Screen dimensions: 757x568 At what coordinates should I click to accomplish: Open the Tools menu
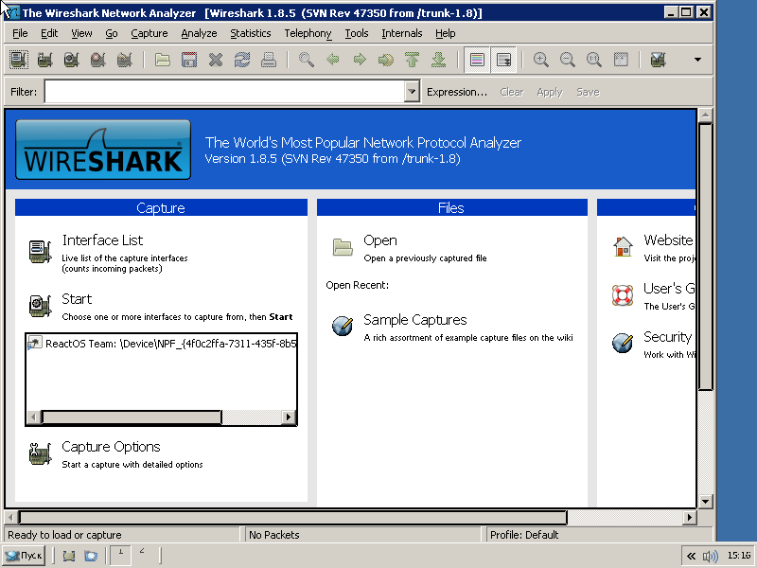pos(357,33)
